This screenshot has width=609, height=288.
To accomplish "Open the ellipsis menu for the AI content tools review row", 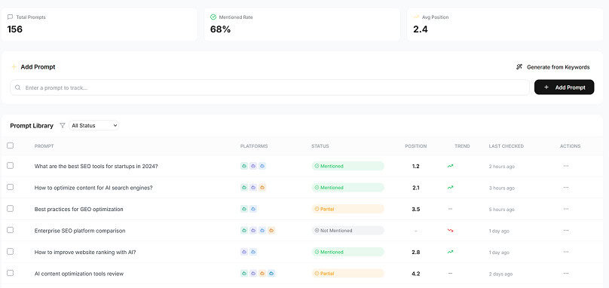I will click(566, 274).
